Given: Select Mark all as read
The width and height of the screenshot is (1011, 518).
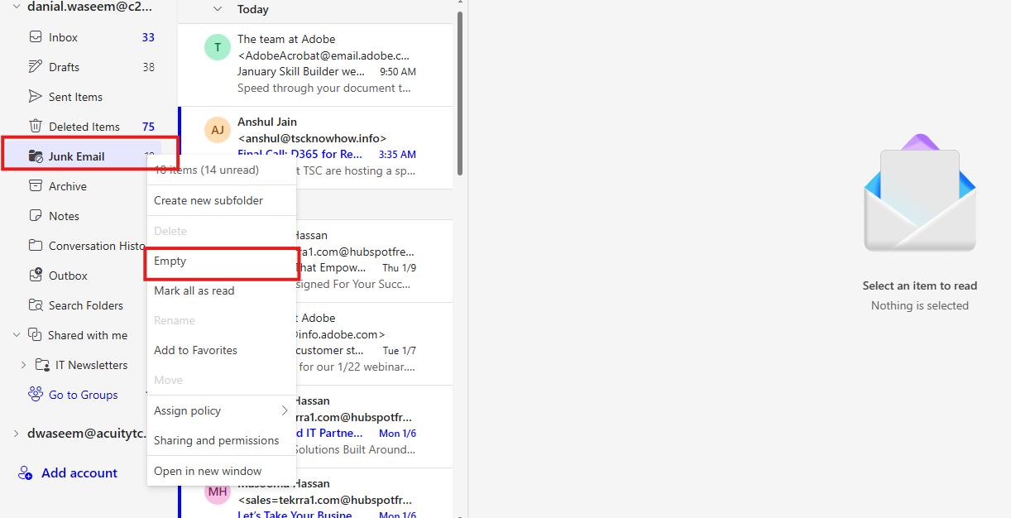Looking at the screenshot, I should 194,291.
